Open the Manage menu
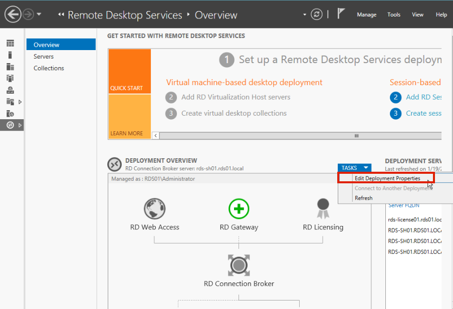The width and height of the screenshot is (453, 309). (x=366, y=15)
